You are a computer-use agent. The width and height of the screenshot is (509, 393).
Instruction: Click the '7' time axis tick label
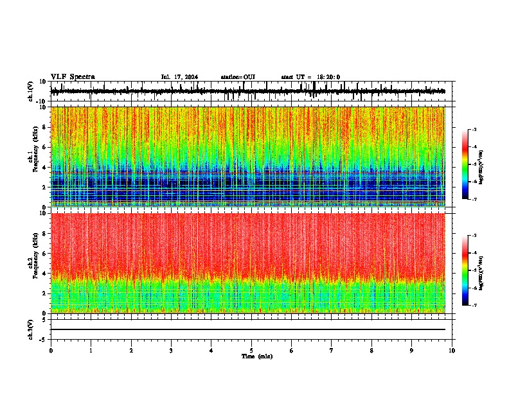(x=332, y=351)
